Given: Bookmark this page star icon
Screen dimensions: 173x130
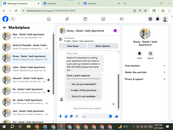Looking at the screenshot, I should (145, 11).
